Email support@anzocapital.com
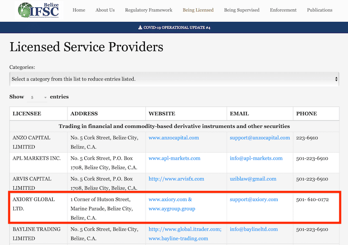Viewport: 348px width, 245px height. 260,138
